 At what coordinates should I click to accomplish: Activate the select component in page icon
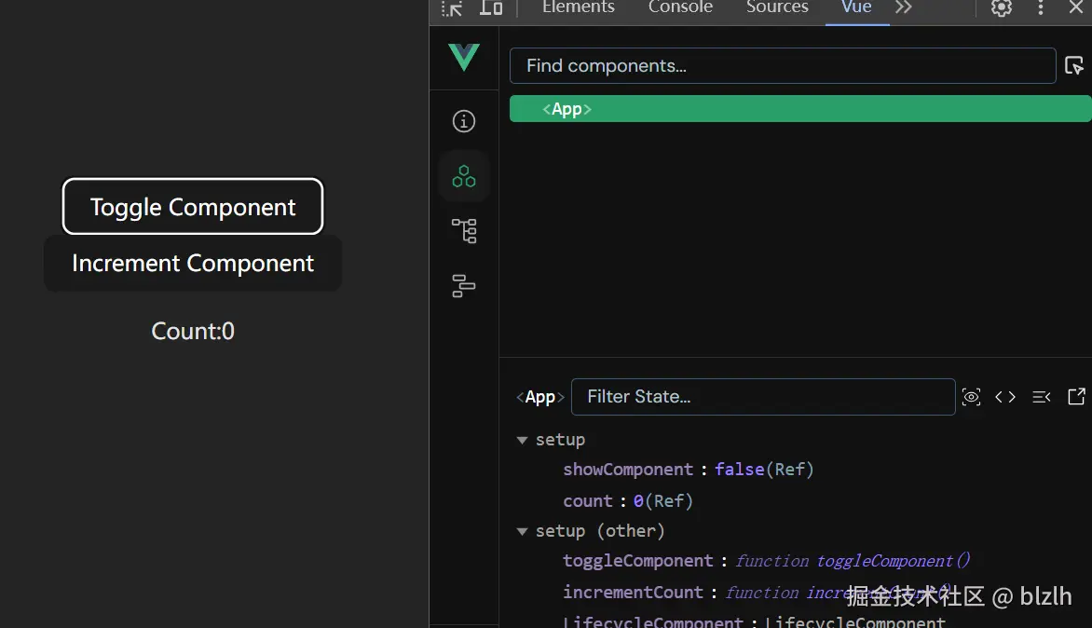pos(1073,65)
